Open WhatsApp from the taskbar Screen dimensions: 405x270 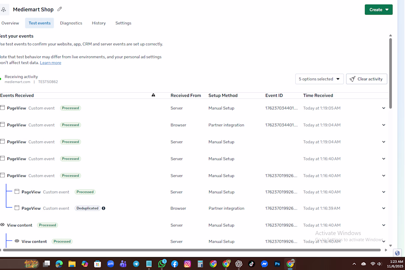click(162, 264)
